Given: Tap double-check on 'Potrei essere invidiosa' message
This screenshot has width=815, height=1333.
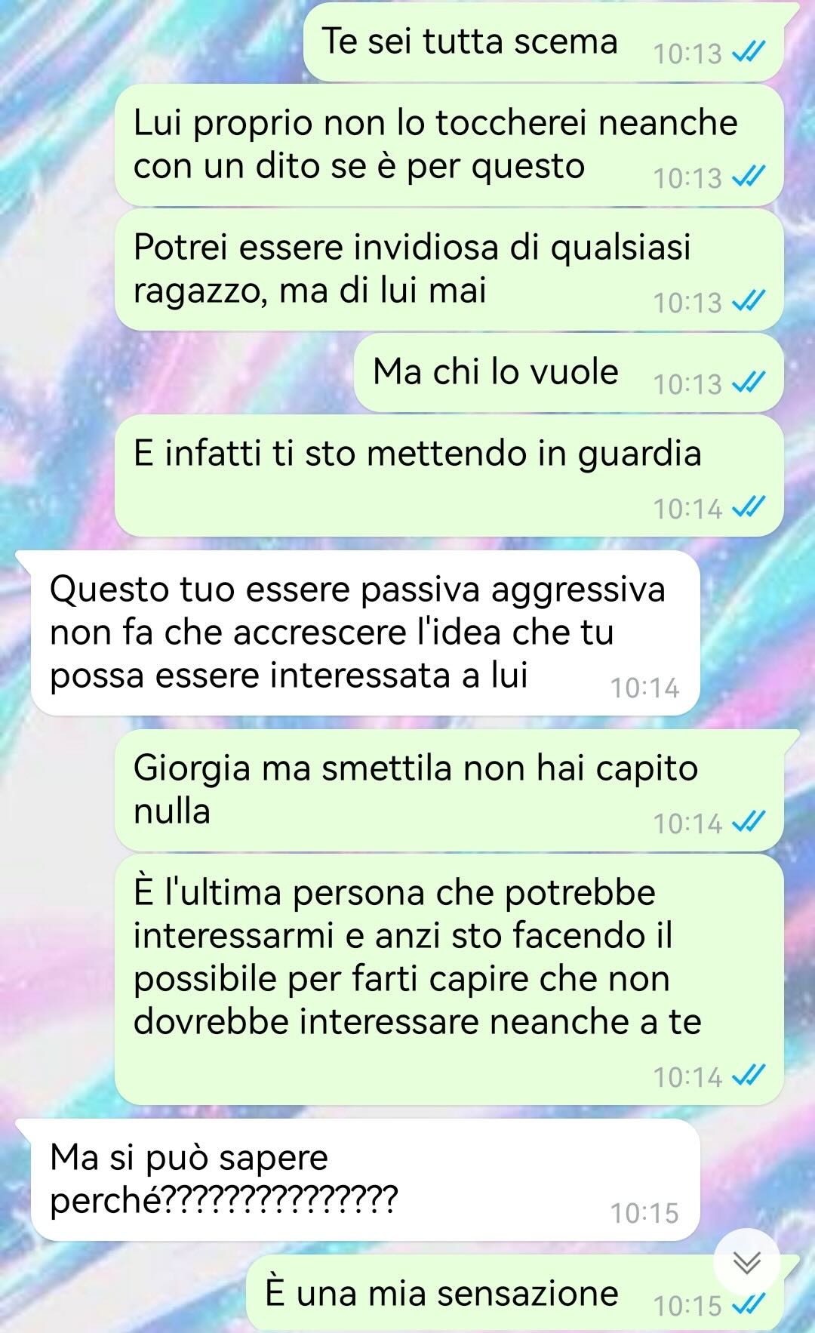Looking at the screenshot, I should pos(749,301).
